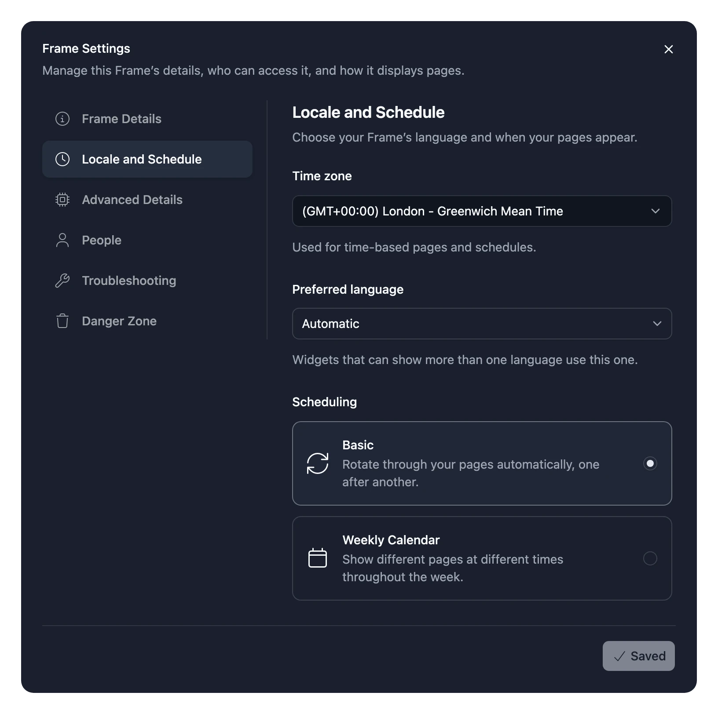
Task: Click the chip icon next to Advanced Details
Action: [x=62, y=200]
